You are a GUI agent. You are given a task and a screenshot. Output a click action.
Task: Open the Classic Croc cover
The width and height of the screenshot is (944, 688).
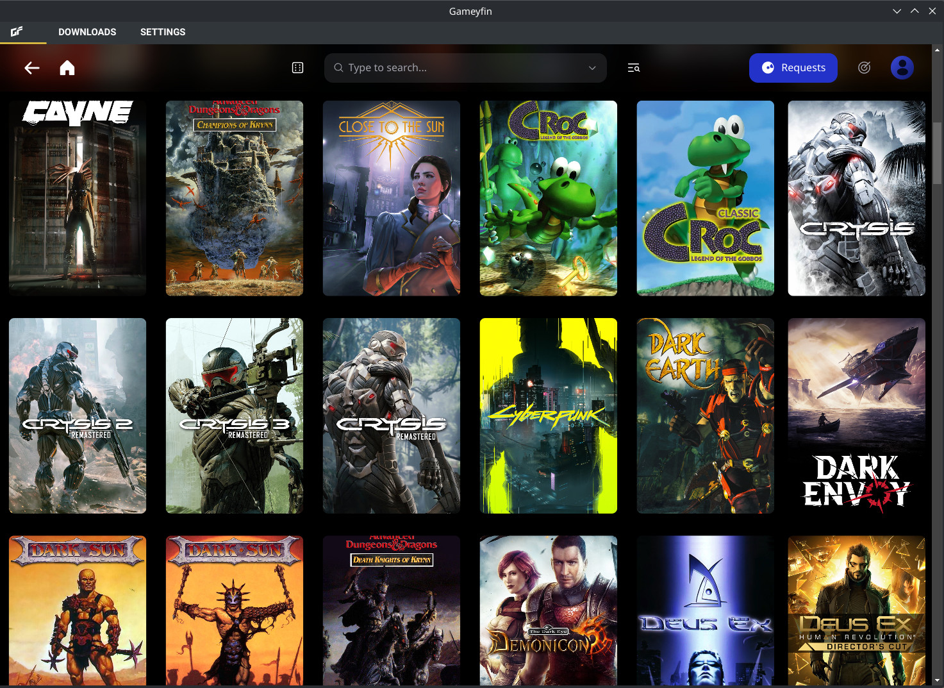(x=706, y=198)
